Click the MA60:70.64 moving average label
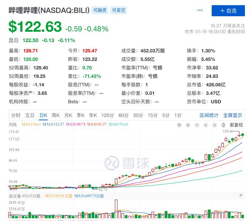This screenshot has height=221, width=249. [118, 124]
